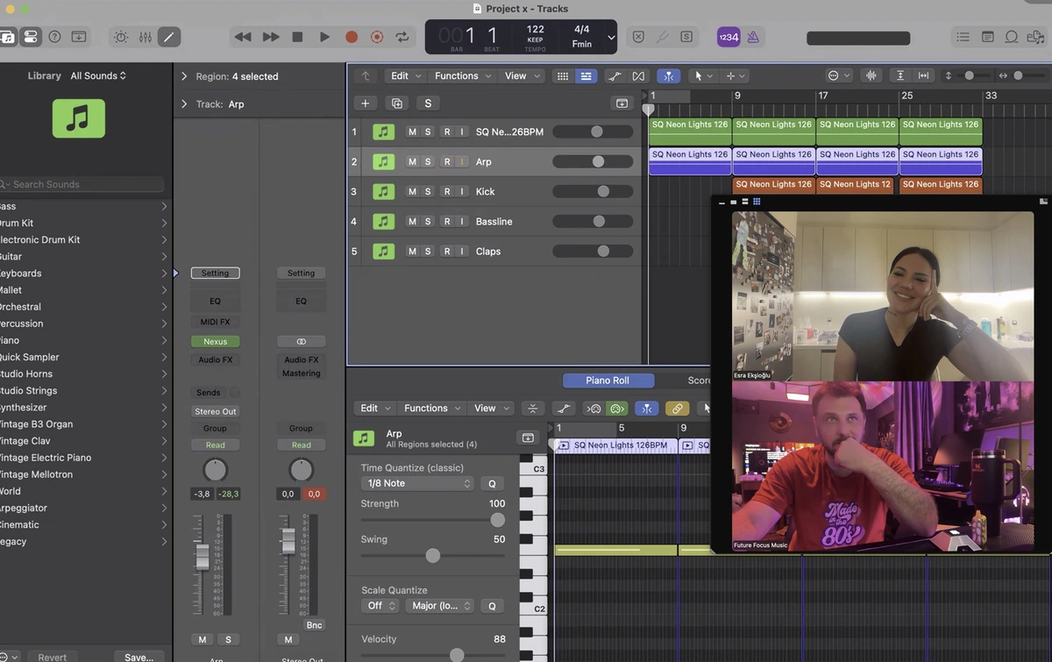Toggle Cycle mode in the transport

tap(402, 37)
